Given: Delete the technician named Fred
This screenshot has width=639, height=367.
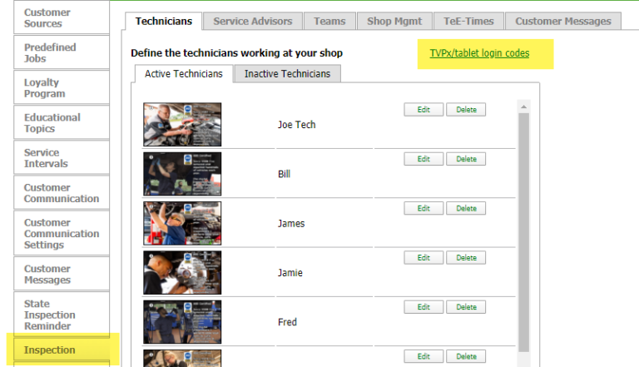Looking at the screenshot, I should coord(466,307).
